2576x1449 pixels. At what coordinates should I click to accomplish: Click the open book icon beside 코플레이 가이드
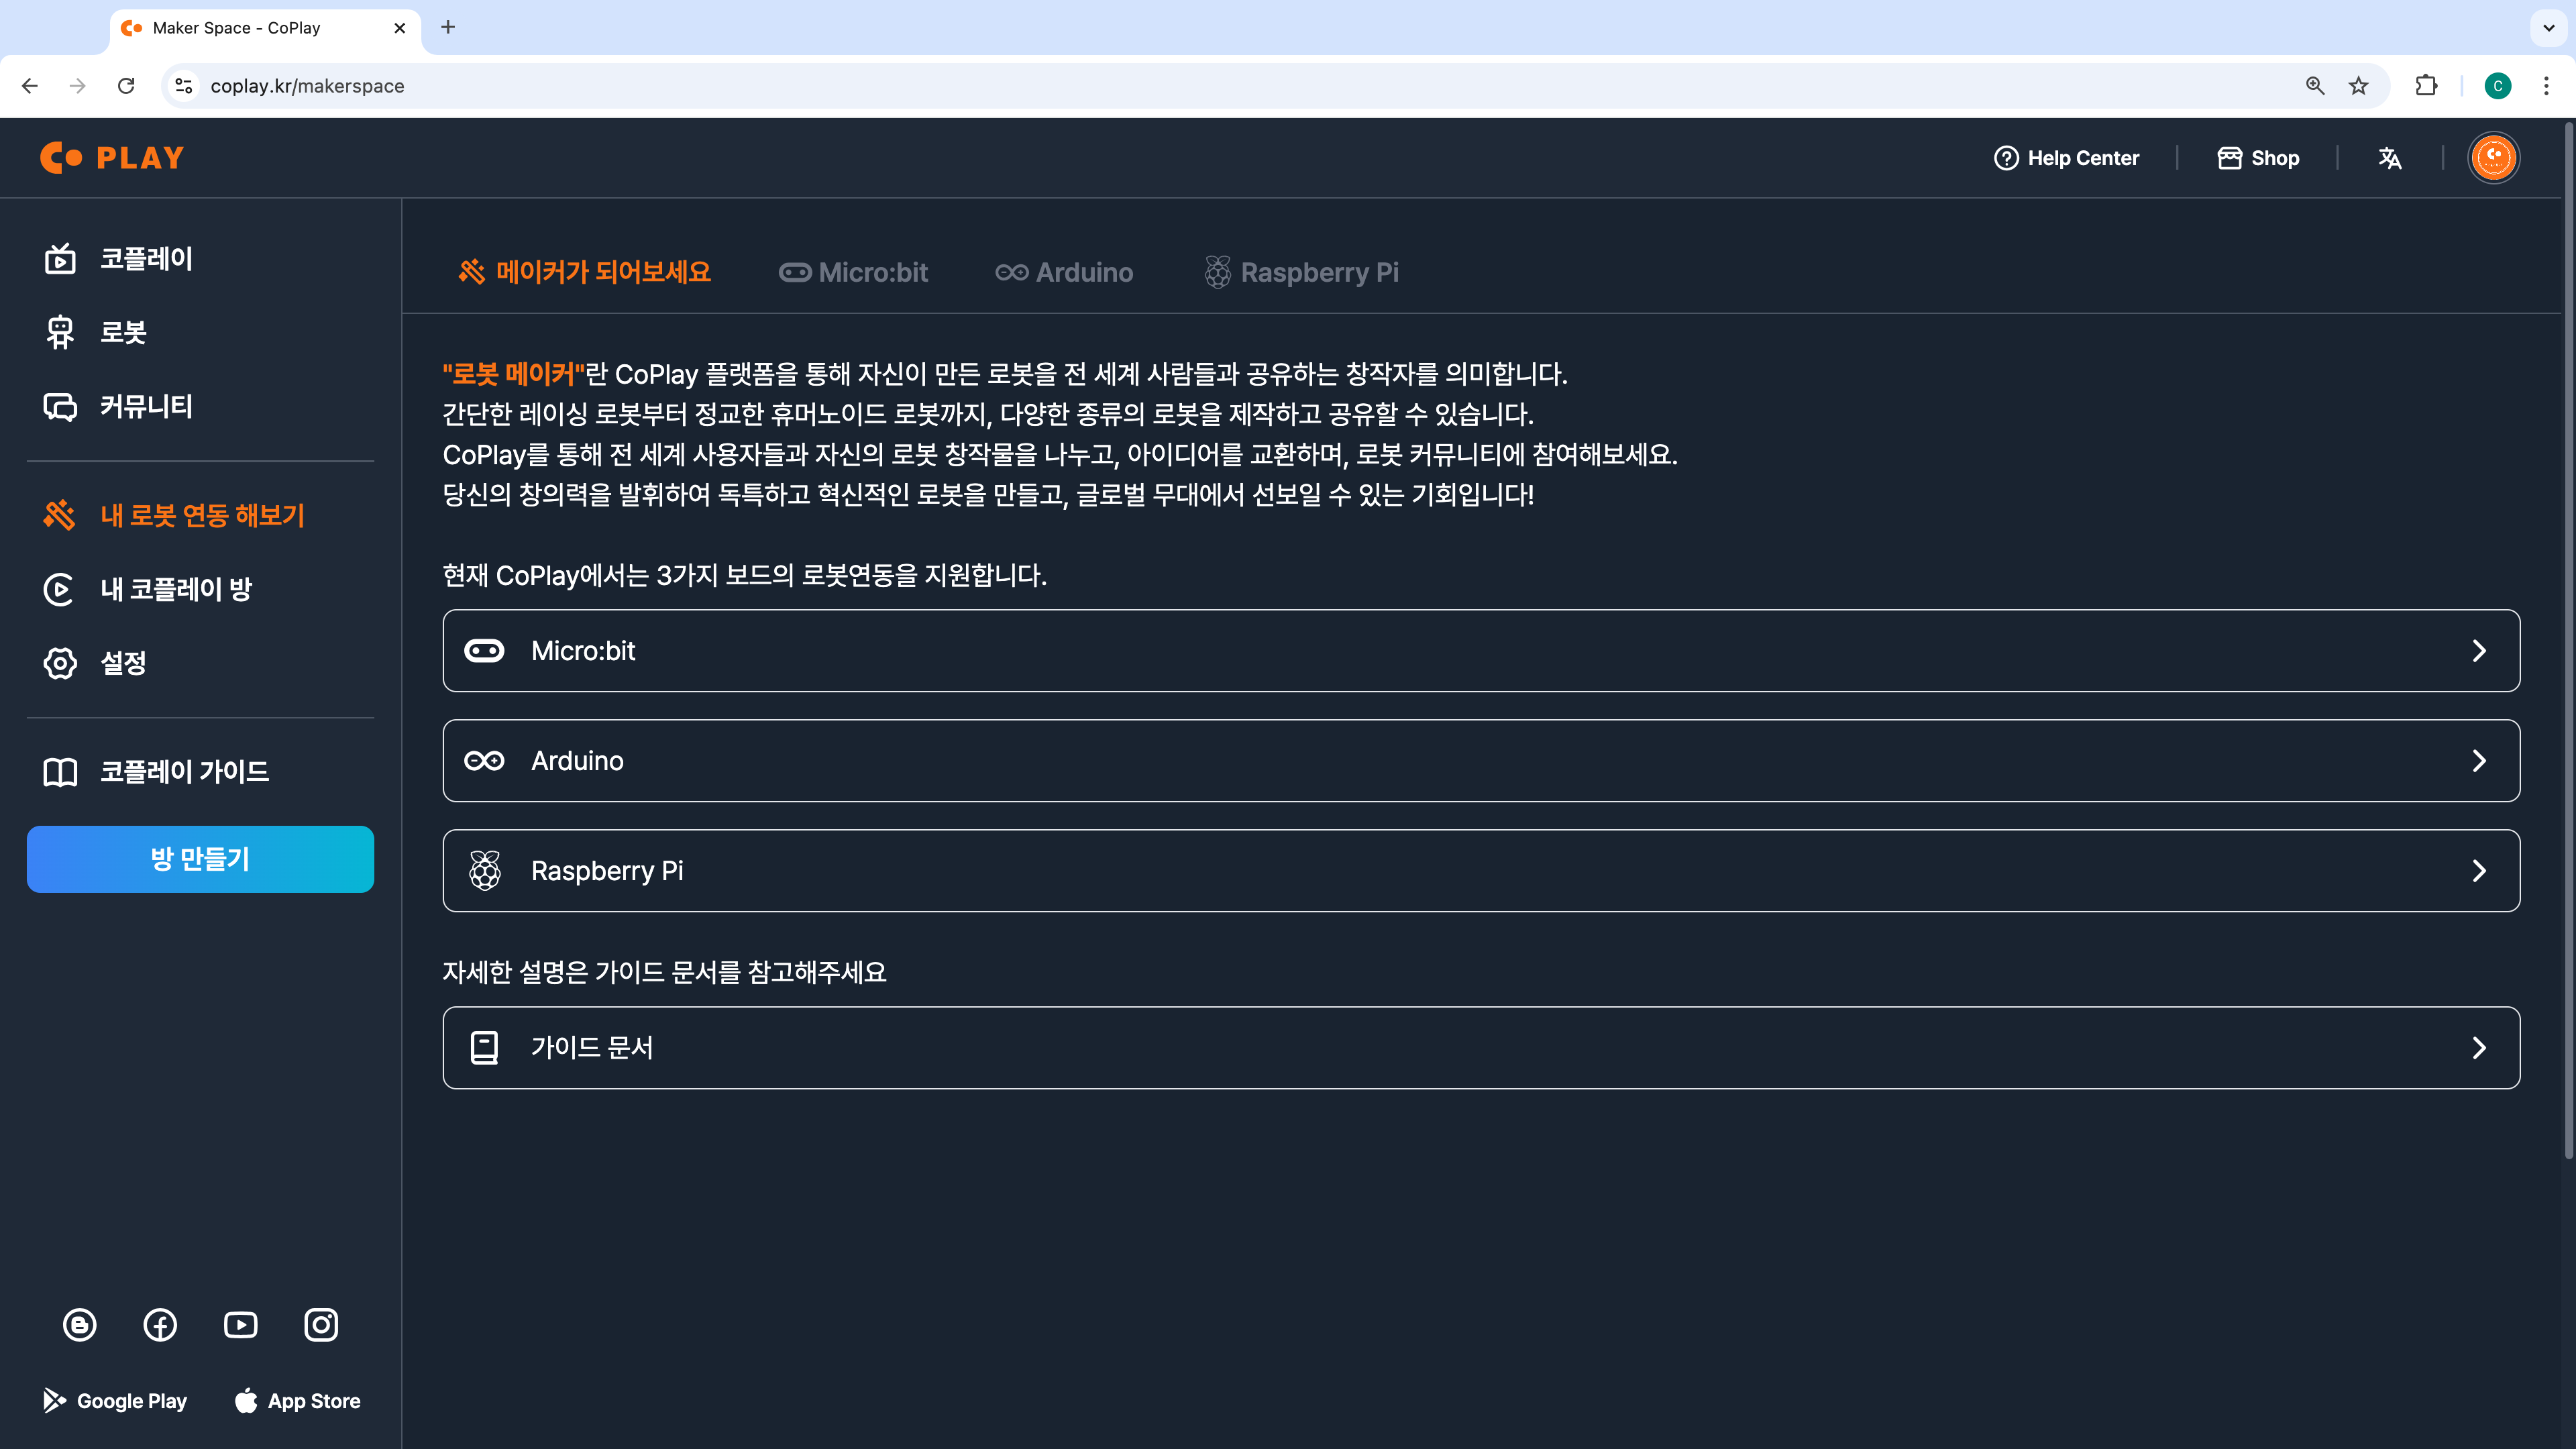[x=60, y=772]
